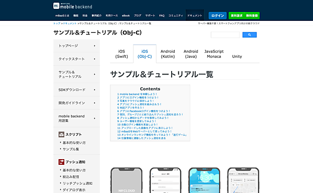Open eBook in the top navigation
Viewport: 313px width, 193px height.
pyautogui.click(x=126, y=16)
